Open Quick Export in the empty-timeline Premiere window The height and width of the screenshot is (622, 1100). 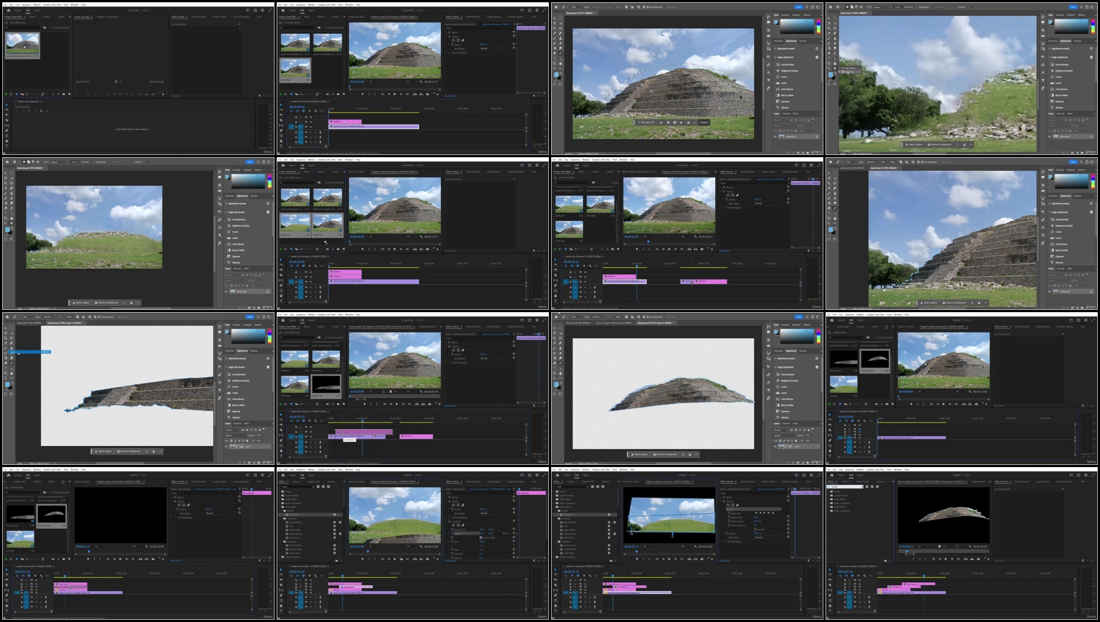click(x=255, y=10)
